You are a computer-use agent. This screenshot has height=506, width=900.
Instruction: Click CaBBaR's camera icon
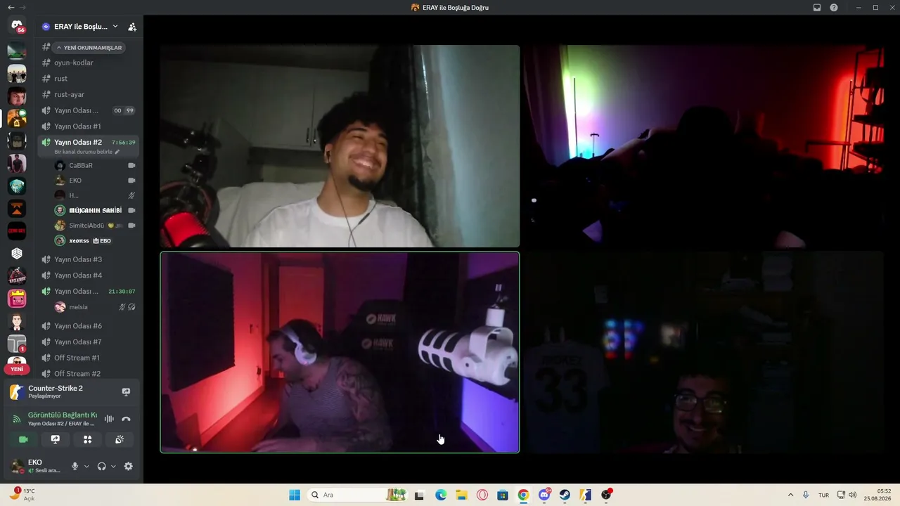click(131, 166)
